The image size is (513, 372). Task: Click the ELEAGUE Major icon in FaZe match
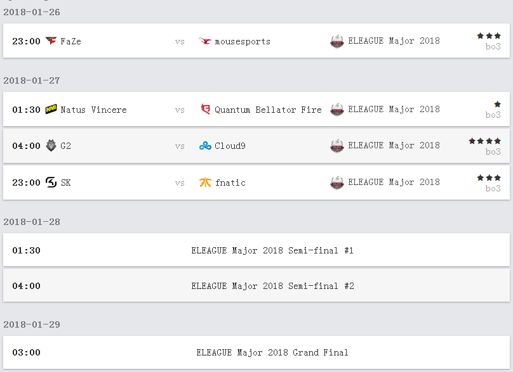pyautogui.click(x=337, y=41)
